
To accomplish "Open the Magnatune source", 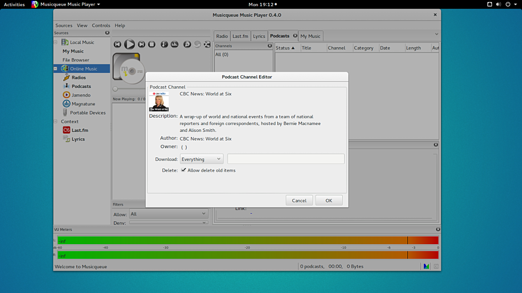I will coord(83,104).
